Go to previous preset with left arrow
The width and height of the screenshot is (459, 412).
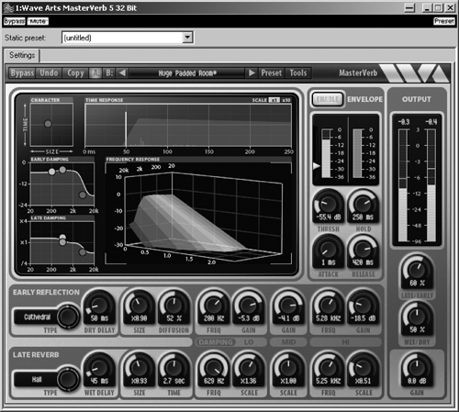(122, 73)
